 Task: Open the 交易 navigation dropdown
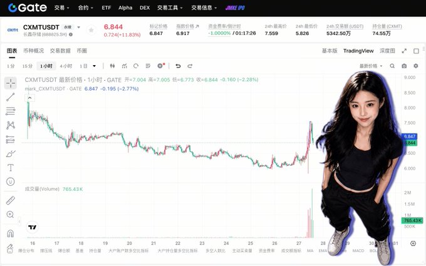[61, 8]
